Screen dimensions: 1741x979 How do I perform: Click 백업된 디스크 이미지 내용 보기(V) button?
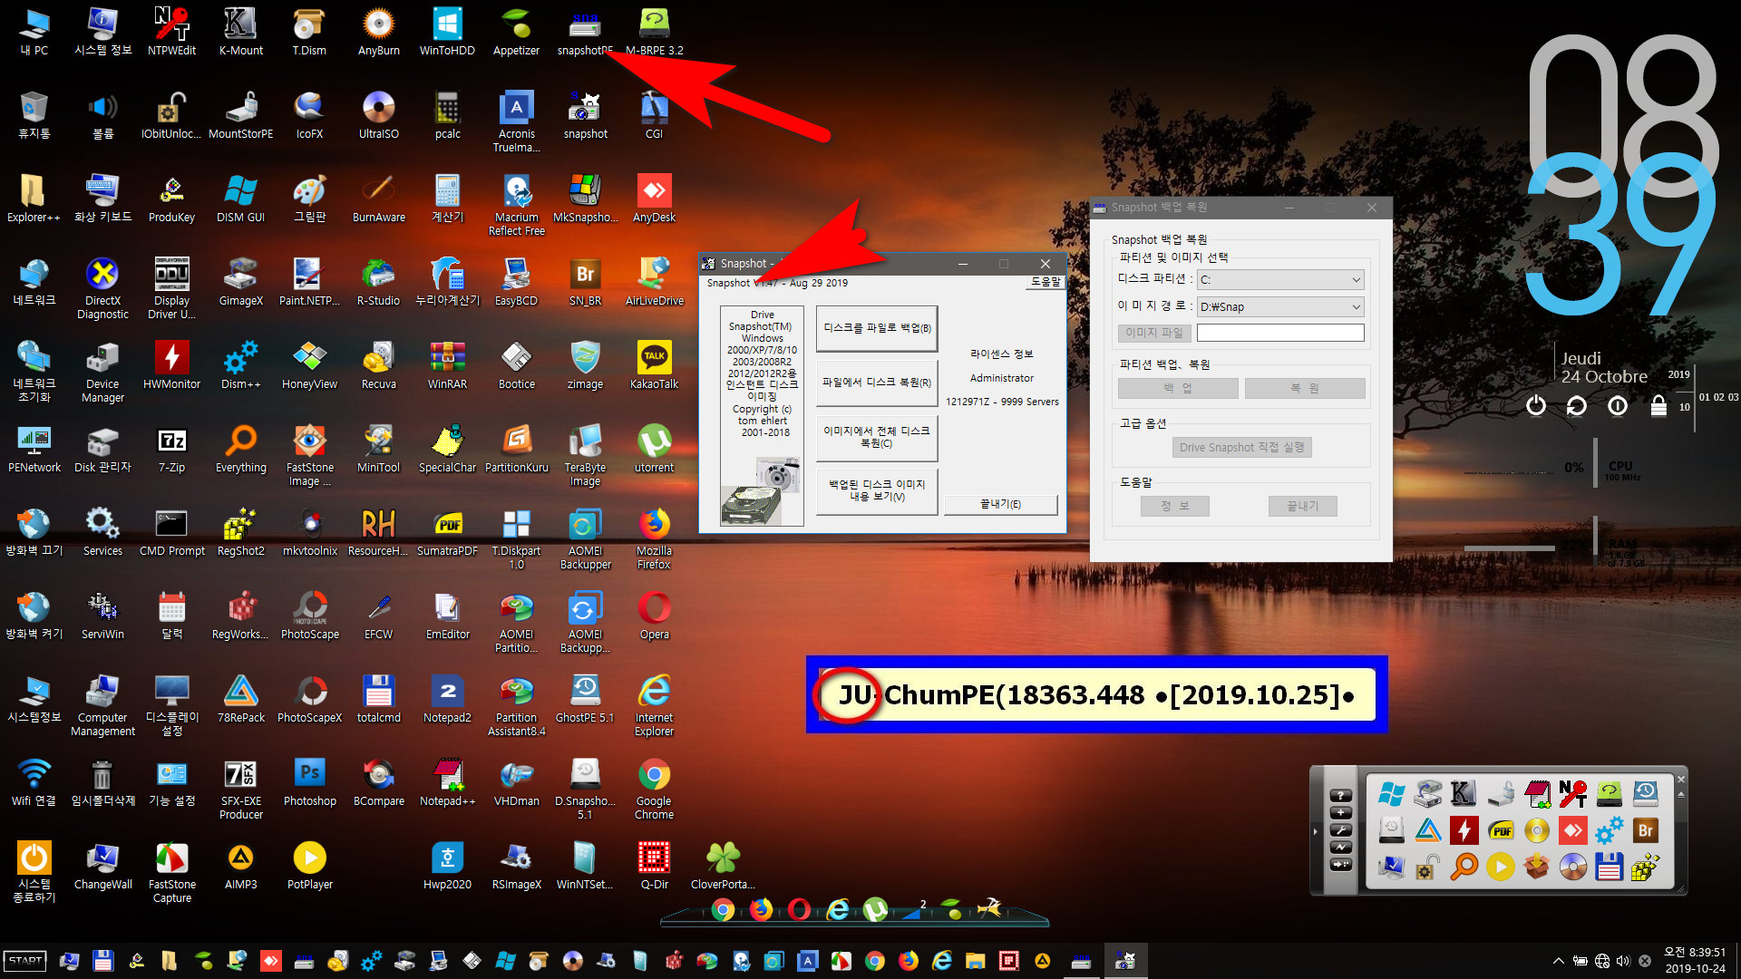pos(877,490)
